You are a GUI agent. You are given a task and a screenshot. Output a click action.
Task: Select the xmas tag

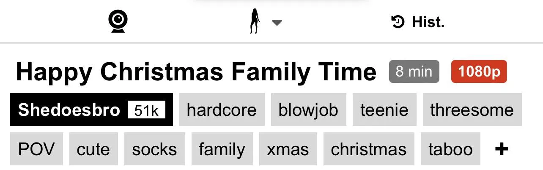tap(288, 149)
